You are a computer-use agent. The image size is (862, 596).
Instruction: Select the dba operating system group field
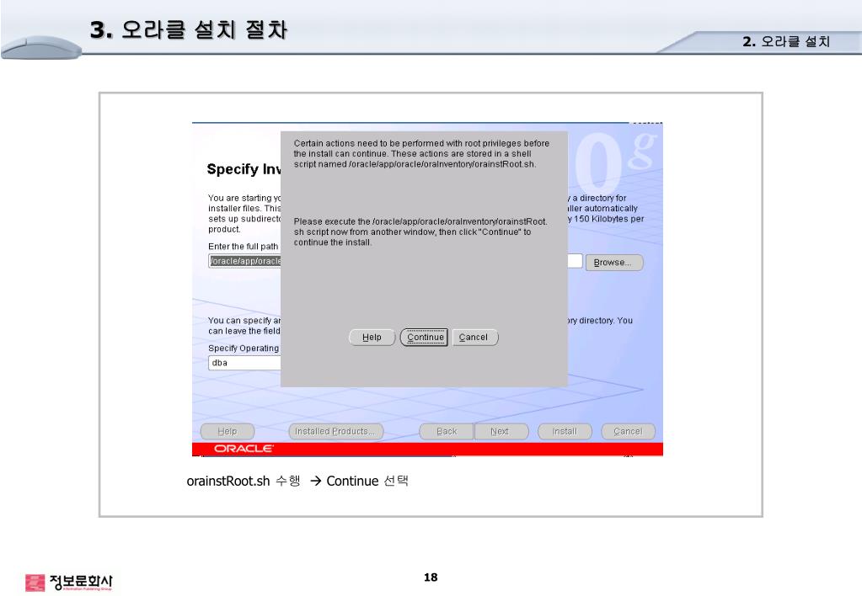[x=244, y=363]
